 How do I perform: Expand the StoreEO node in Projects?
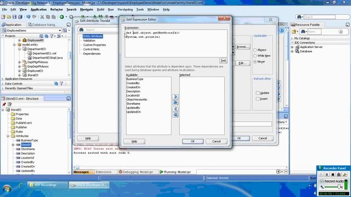(20, 76)
